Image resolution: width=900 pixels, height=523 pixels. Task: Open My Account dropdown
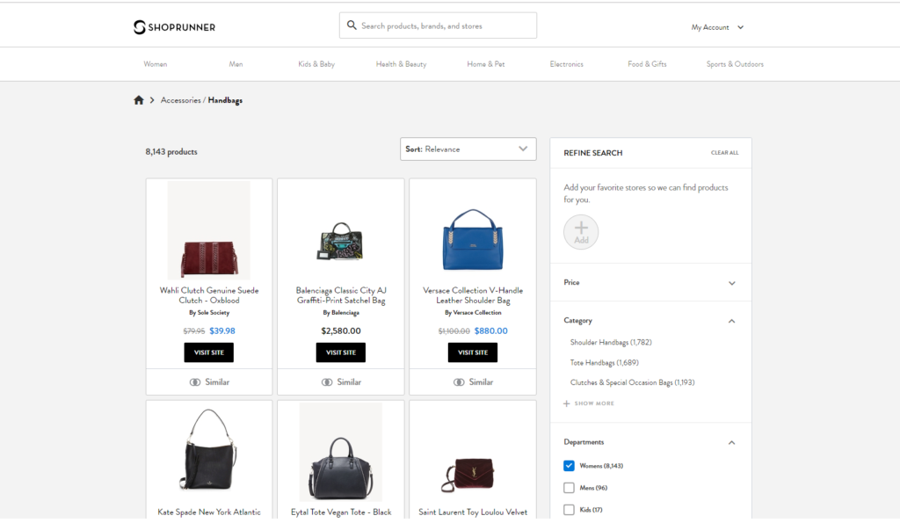coord(717,27)
